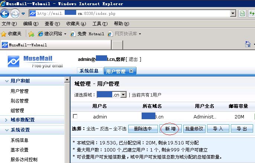Viewport: 255px width, 163px height.
Task: Click the Favorites star icon
Action: [4, 34]
